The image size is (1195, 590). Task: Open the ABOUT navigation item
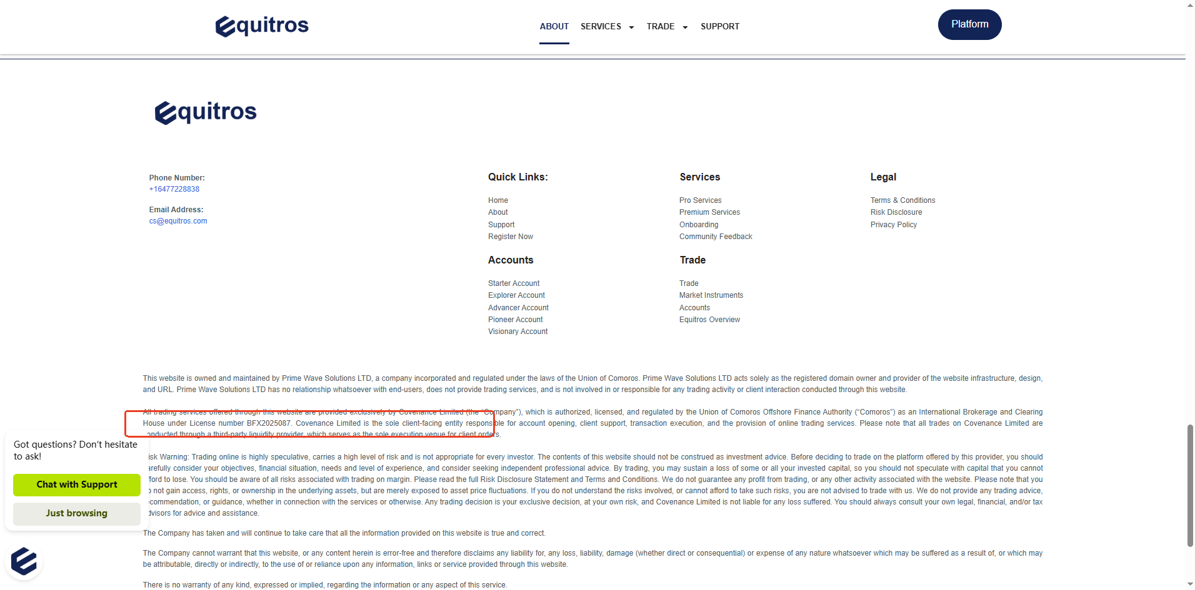coord(554,26)
